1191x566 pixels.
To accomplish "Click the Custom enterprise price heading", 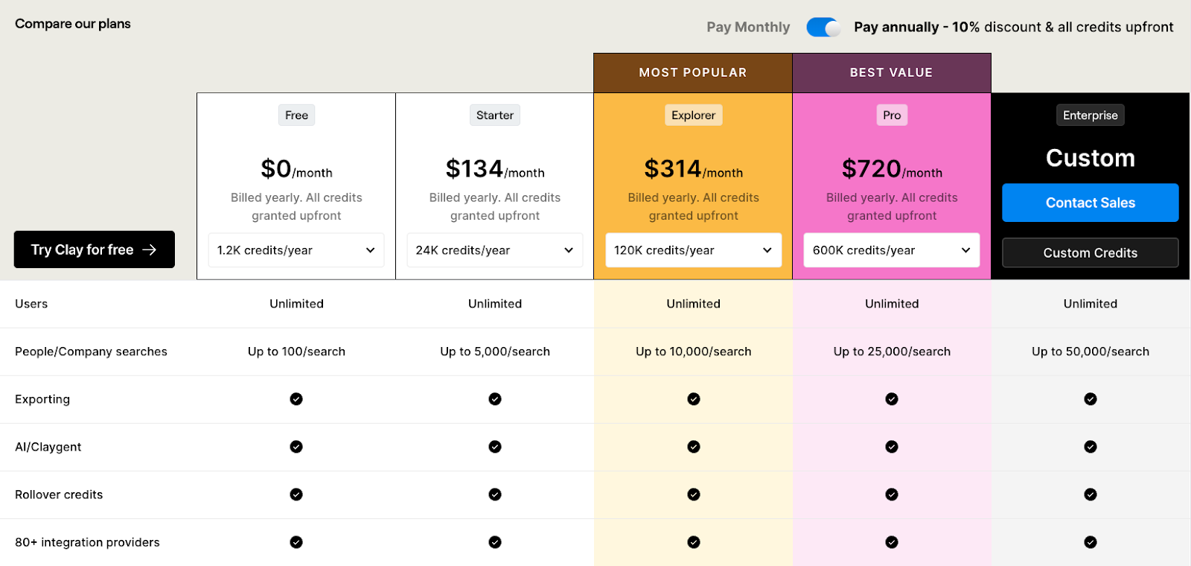I will 1091,158.
